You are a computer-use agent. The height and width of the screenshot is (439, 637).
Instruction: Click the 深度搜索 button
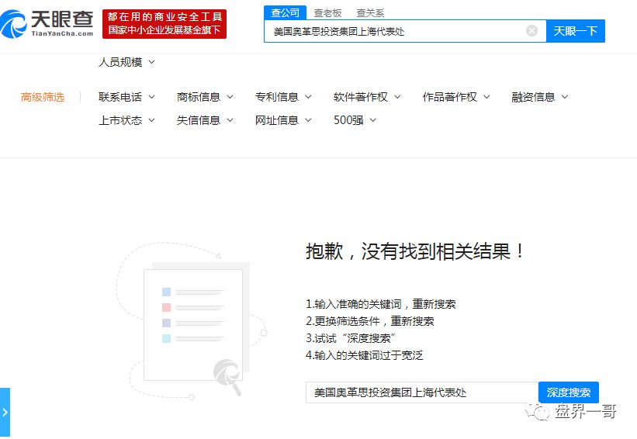point(569,392)
